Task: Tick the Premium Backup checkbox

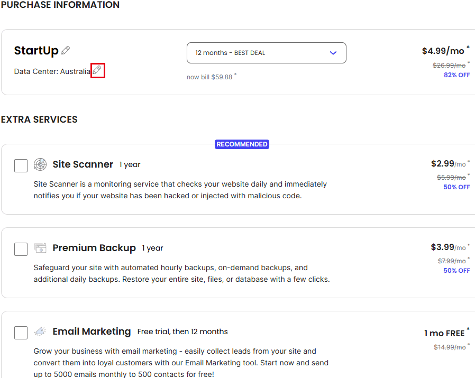Action: [21, 249]
